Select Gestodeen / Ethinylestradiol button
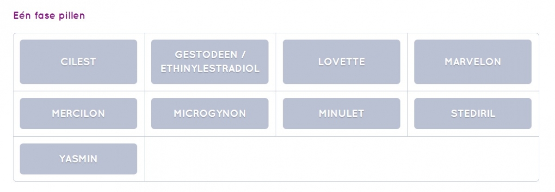The width and height of the screenshot is (555, 192). coord(210,62)
